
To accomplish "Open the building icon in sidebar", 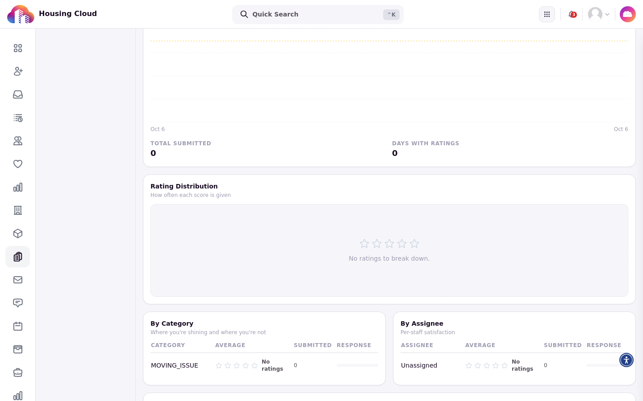I will [18, 210].
